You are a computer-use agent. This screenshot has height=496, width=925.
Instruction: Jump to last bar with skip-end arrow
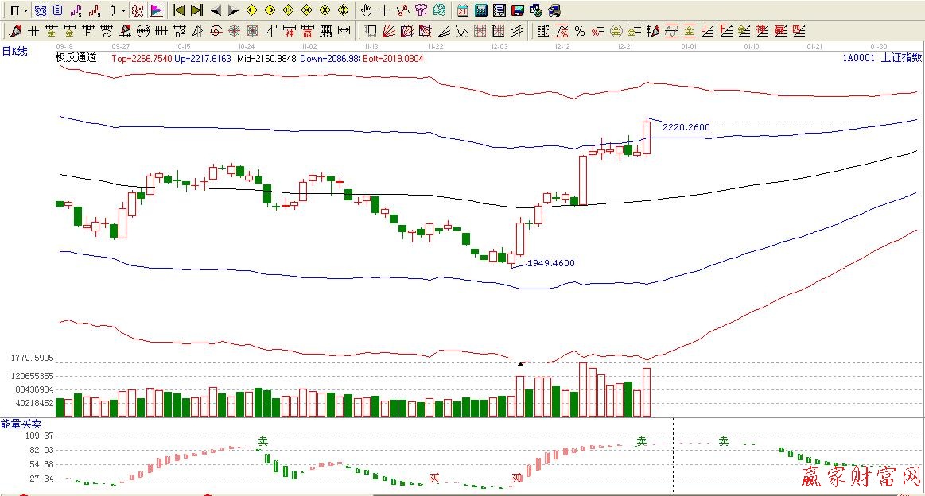pos(196,10)
